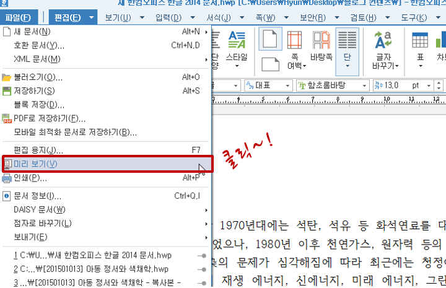Viewport: 446px width, 288px height.
Task: Expand the 입력(D) dropdown arrow
Action: tap(193, 17)
